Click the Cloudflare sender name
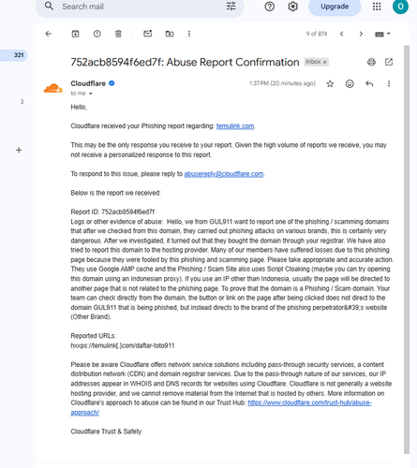 click(88, 83)
